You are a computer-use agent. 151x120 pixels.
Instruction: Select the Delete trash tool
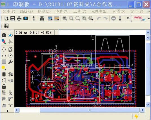[x=4, y=74]
